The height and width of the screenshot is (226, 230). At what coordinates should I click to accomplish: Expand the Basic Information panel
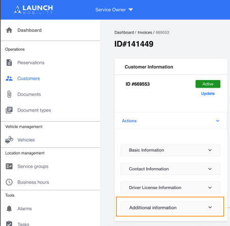coord(171,150)
